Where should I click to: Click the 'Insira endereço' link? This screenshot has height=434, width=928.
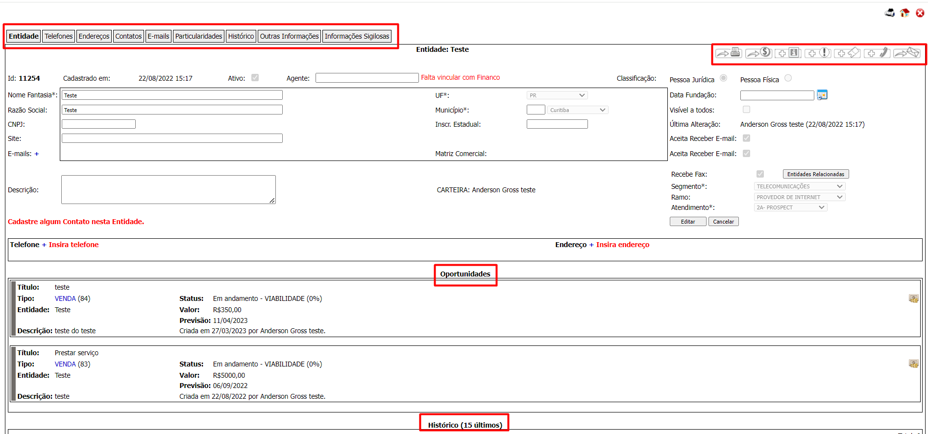(x=622, y=245)
